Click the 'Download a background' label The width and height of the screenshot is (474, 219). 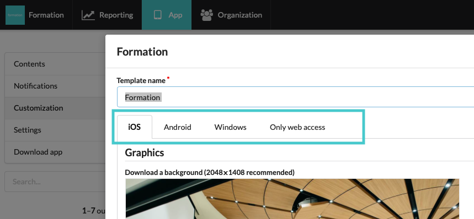pos(210,172)
